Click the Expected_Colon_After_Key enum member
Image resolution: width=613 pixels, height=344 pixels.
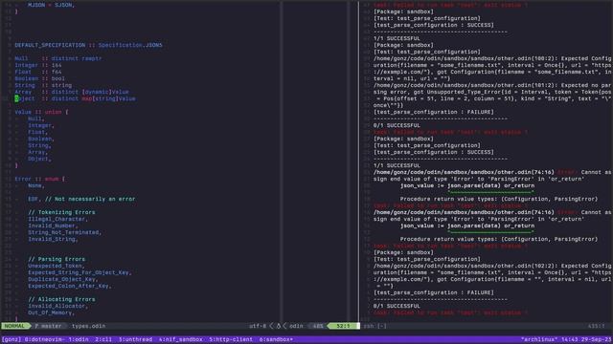click(70, 286)
